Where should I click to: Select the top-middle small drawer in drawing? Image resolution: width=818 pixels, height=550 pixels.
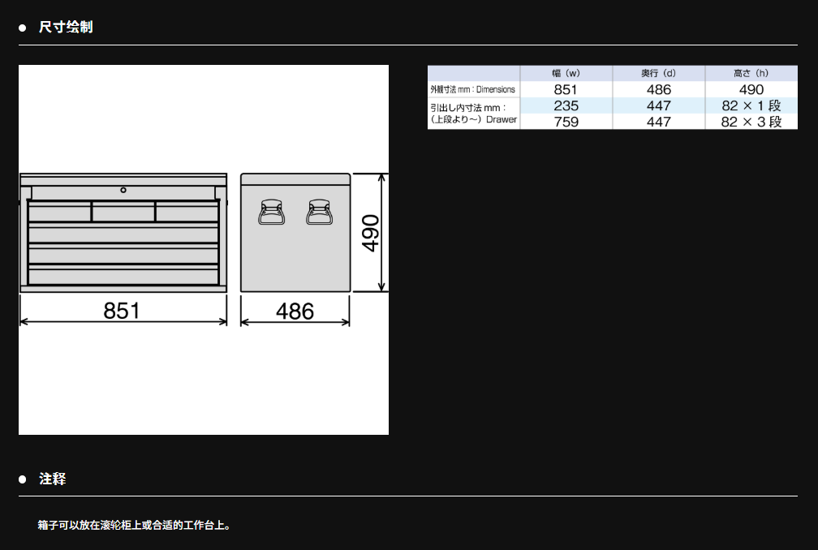tap(123, 213)
